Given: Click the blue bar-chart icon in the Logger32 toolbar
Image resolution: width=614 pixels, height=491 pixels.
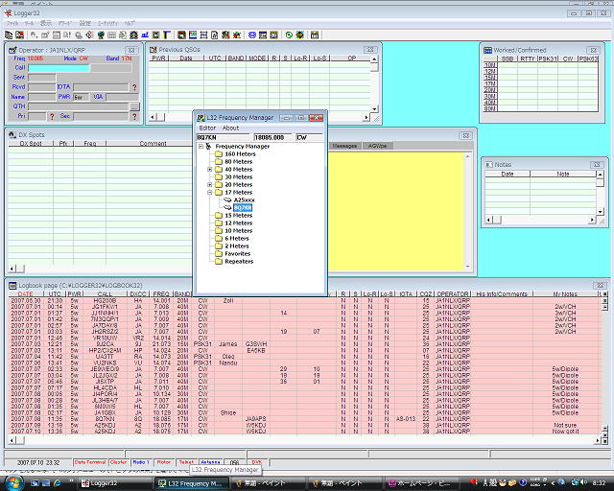Looking at the screenshot, I should click(145, 35).
